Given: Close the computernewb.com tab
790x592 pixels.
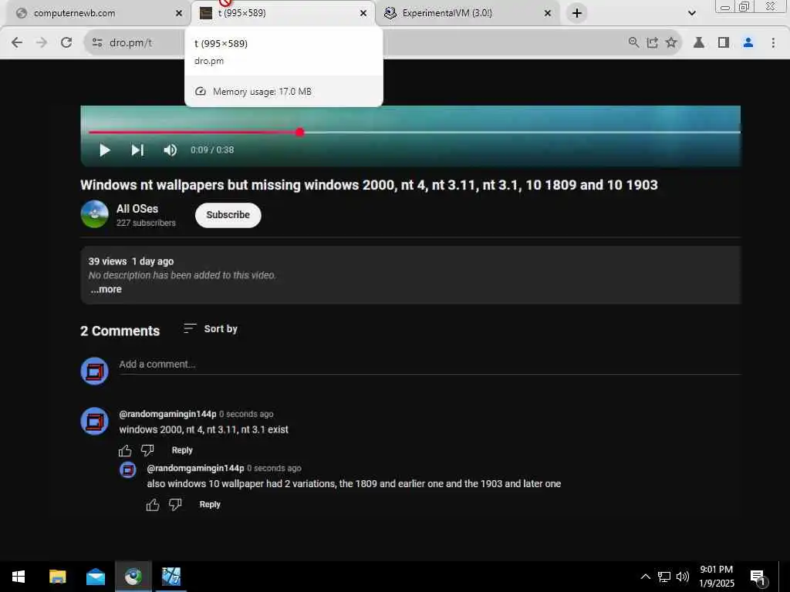Looking at the screenshot, I should click(179, 13).
